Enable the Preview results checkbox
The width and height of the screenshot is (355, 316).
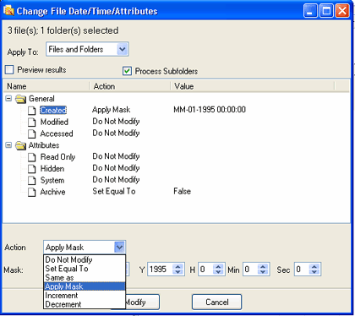[9, 69]
